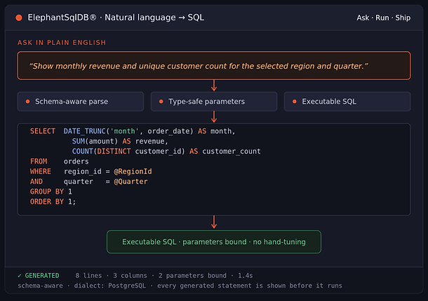The width and height of the screenshot is (428, 301).
Task: Click the ASK IN PLAIN ENGLISH heading
Action: tap(62, 43)
